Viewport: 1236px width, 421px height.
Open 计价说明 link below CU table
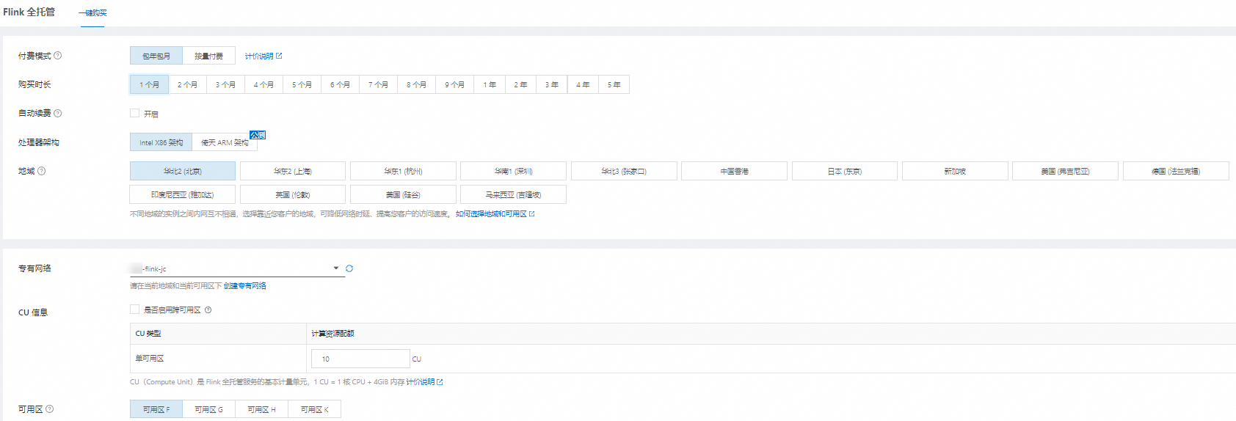tap(424, 382)
